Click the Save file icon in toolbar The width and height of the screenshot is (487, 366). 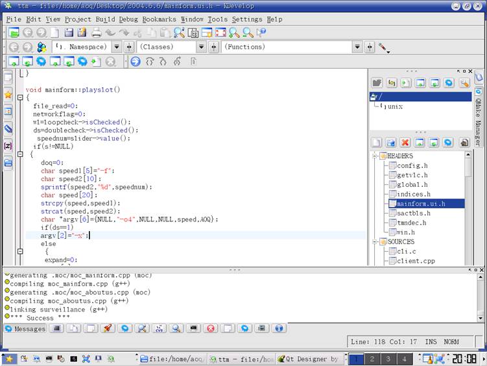pos(67,32)
